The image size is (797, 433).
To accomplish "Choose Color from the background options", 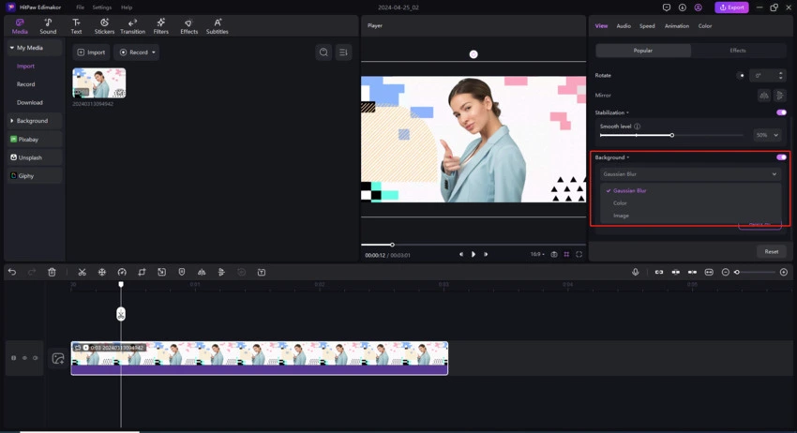I will [x=621, y=203].
